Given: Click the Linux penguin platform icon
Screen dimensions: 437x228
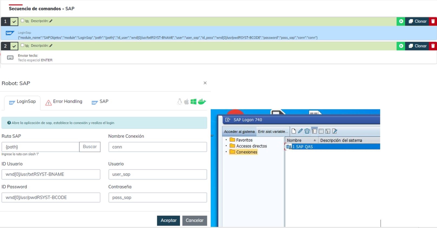Looking at the screenshot, I should [179, 102].
